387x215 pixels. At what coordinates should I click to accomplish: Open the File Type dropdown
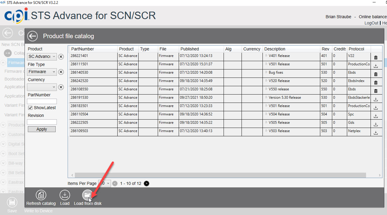(x=42, y=72)
